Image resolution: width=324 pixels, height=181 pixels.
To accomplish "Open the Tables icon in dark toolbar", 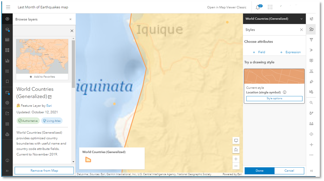I will coord(7,40).
